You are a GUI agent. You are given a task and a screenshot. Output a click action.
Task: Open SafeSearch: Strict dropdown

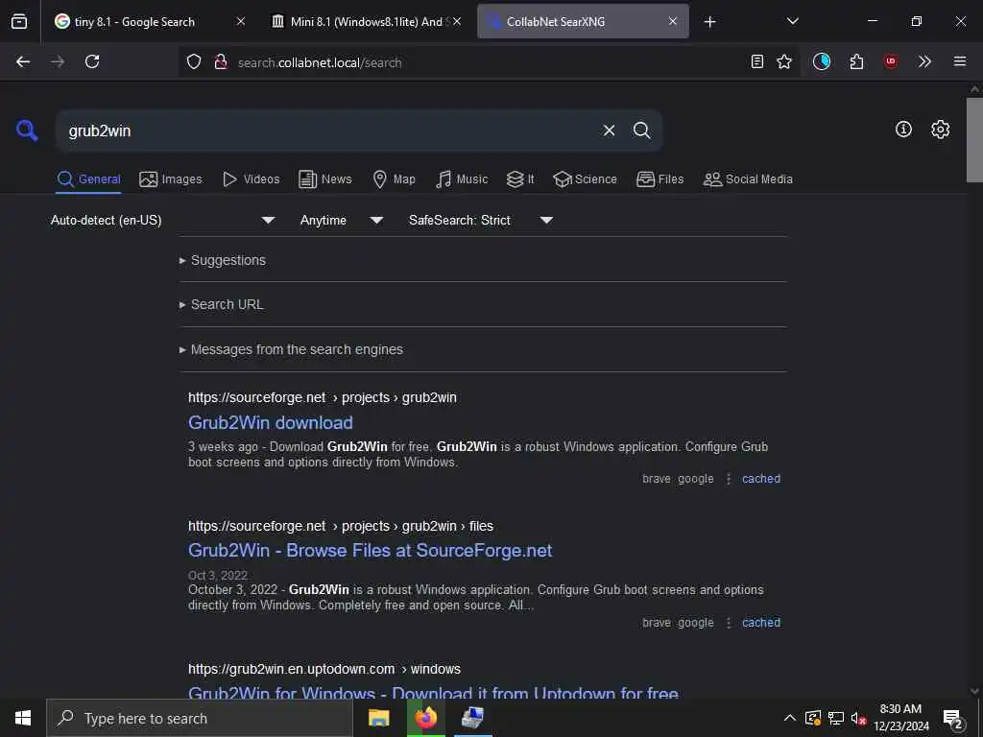480,220
